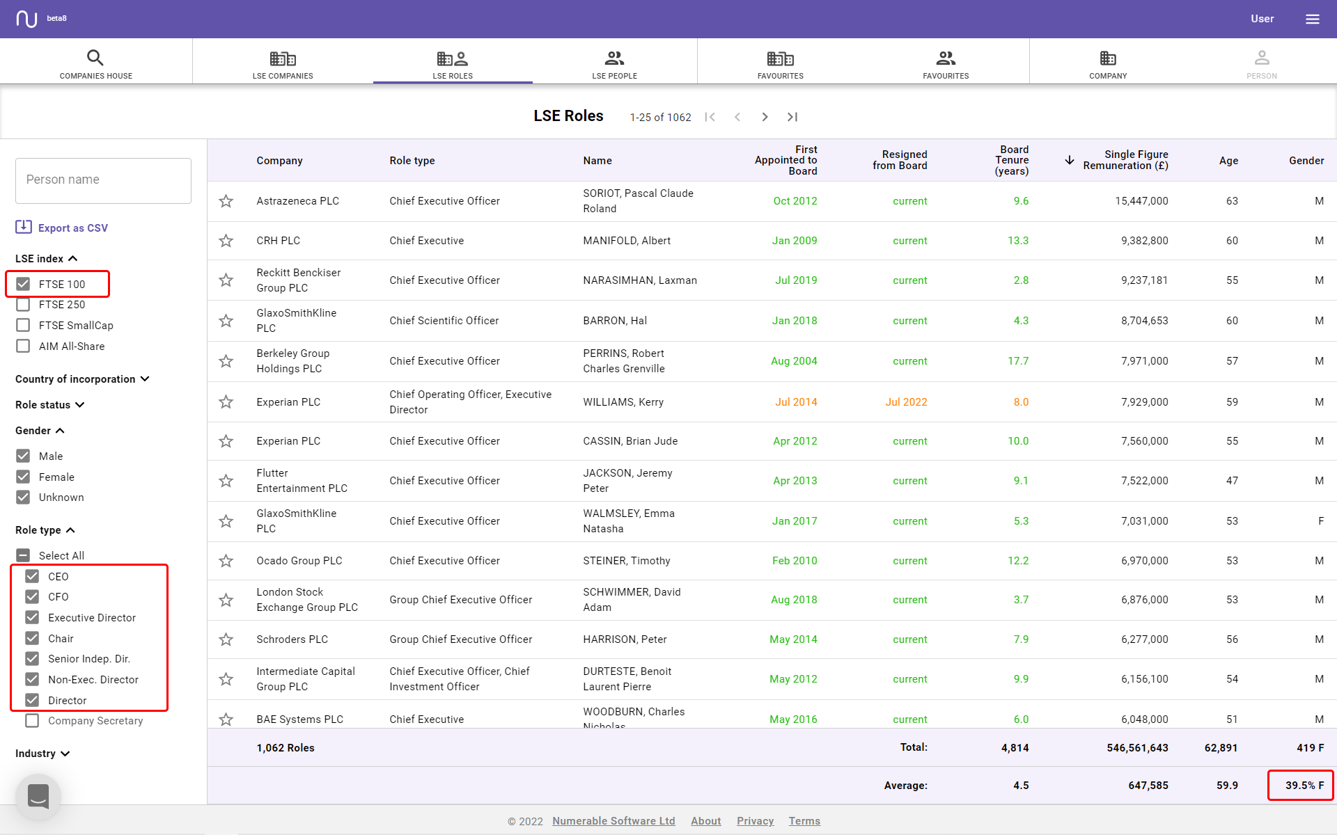
Task: Uncheck the FTSE 100 index filter
Action: click(x=23, y=284)
